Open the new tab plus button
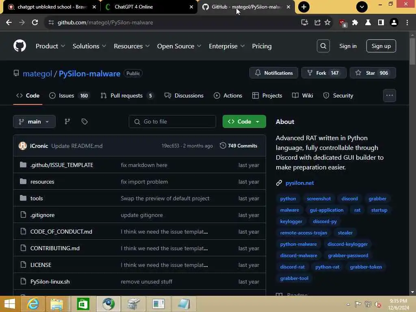 click(304, 7)
